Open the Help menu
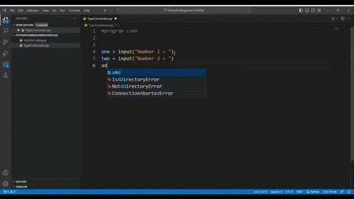 coord(87,11)
